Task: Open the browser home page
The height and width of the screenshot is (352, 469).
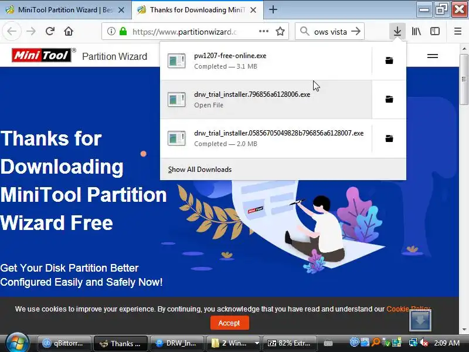Action: 69,31
